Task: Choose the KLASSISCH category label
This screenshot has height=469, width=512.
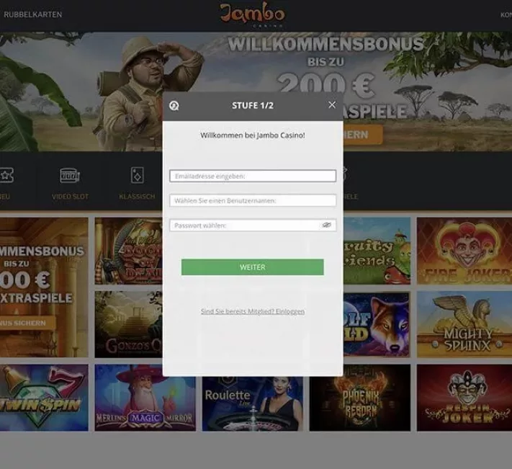Action: (137, 197)
